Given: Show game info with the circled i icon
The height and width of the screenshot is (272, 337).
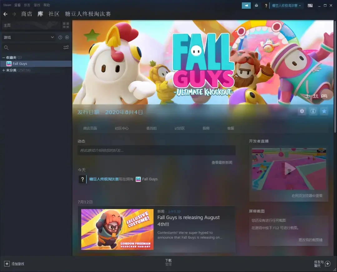Looking at the screenshot, I should coord(313,111).
